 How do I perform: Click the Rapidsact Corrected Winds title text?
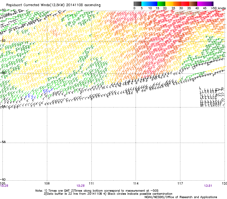[x=53, y=5]
